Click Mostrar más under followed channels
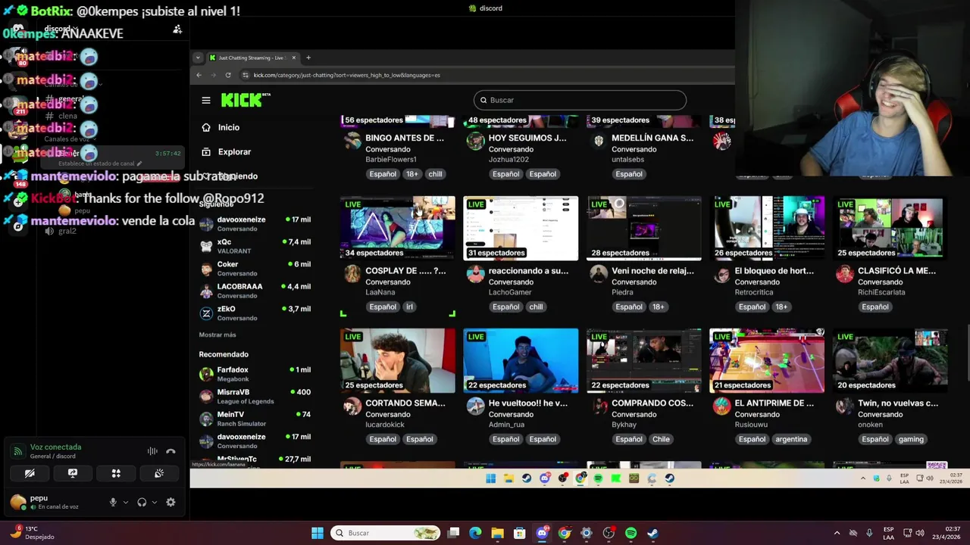Image resolution: width=970 pixels, height=545 pixels. (217, 335)
